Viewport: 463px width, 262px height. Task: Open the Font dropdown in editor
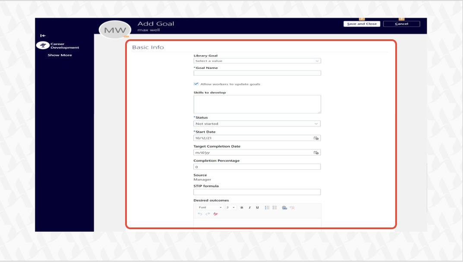pos(210,207)
